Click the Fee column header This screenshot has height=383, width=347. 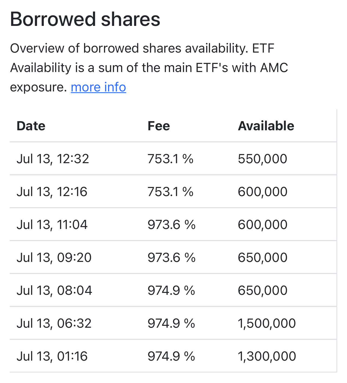[159, 126]
